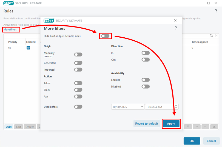Toggle the side panel icon beside search

216,36
